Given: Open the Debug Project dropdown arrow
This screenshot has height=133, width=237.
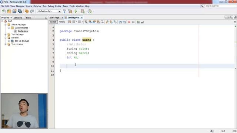Looking at the screenshot, I should pyautogui.click(x=86, y=11).
